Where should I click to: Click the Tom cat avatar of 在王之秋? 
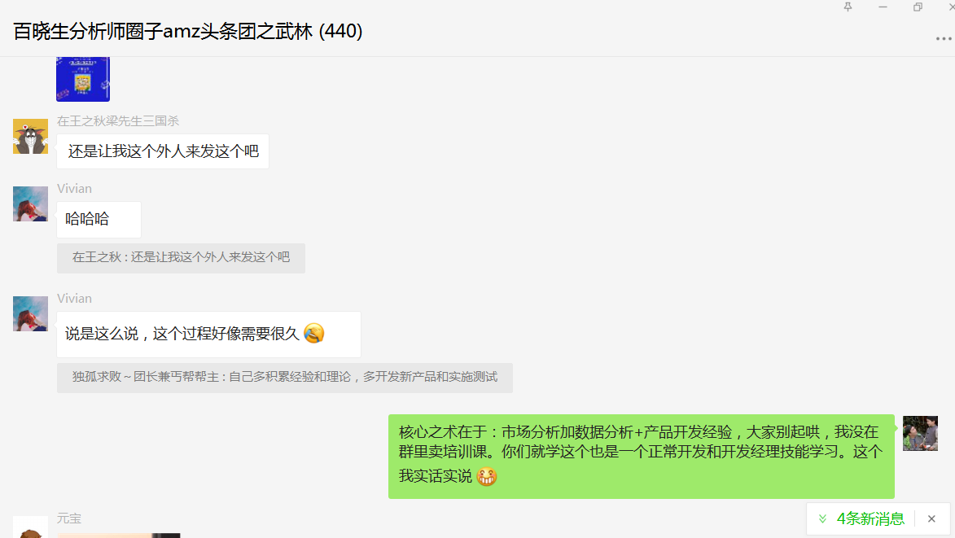pos(30,136)
